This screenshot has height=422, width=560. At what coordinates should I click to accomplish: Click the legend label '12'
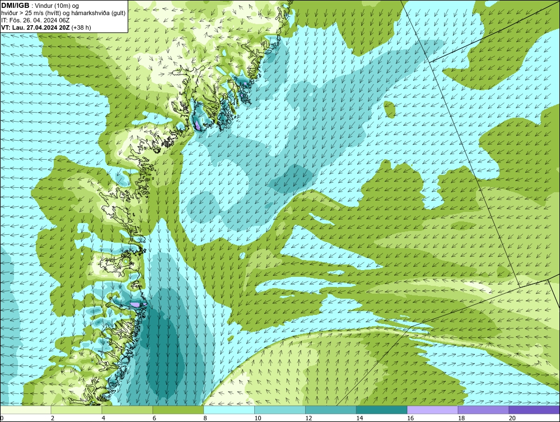(x=309, y=418)
